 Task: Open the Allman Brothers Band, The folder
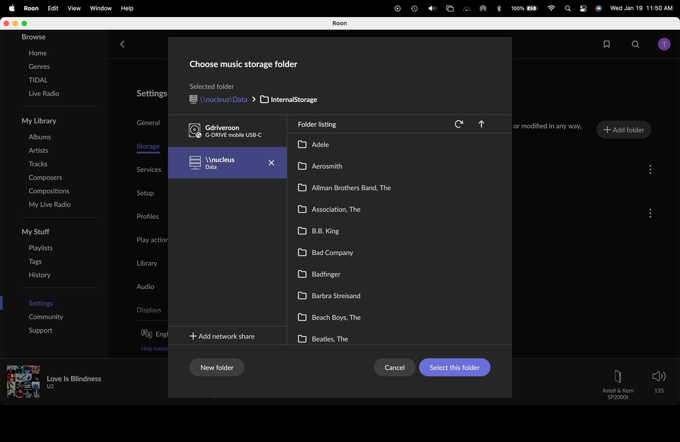click(399, 188)
